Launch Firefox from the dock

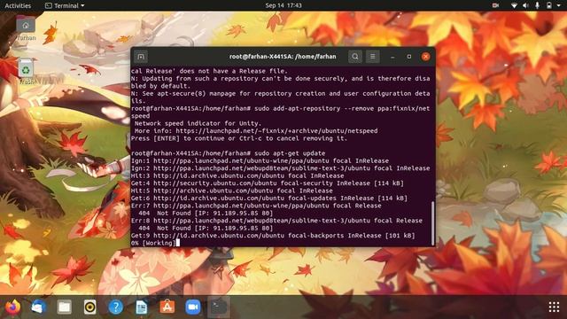pyautogui.click(x=13, y=307)
